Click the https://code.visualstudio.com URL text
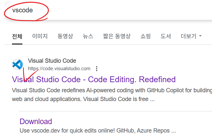212x140 pixels. click(x=59, y=69)
